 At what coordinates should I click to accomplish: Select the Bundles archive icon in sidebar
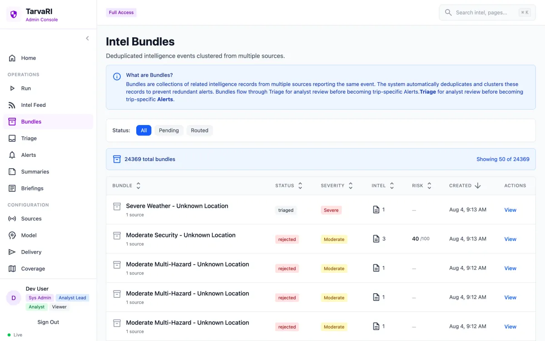coord(12,122)
